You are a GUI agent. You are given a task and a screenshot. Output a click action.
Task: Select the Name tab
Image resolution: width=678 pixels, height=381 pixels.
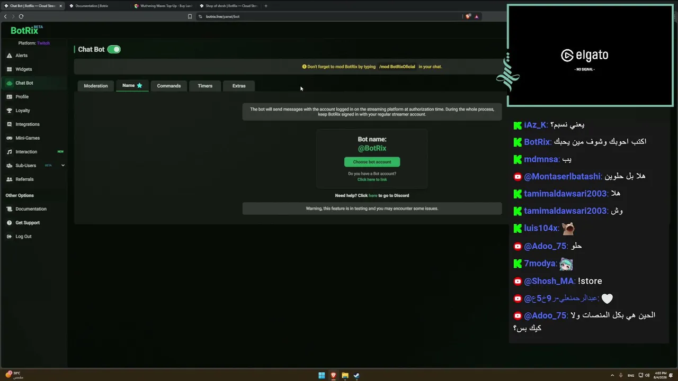[x=132, y=85]
